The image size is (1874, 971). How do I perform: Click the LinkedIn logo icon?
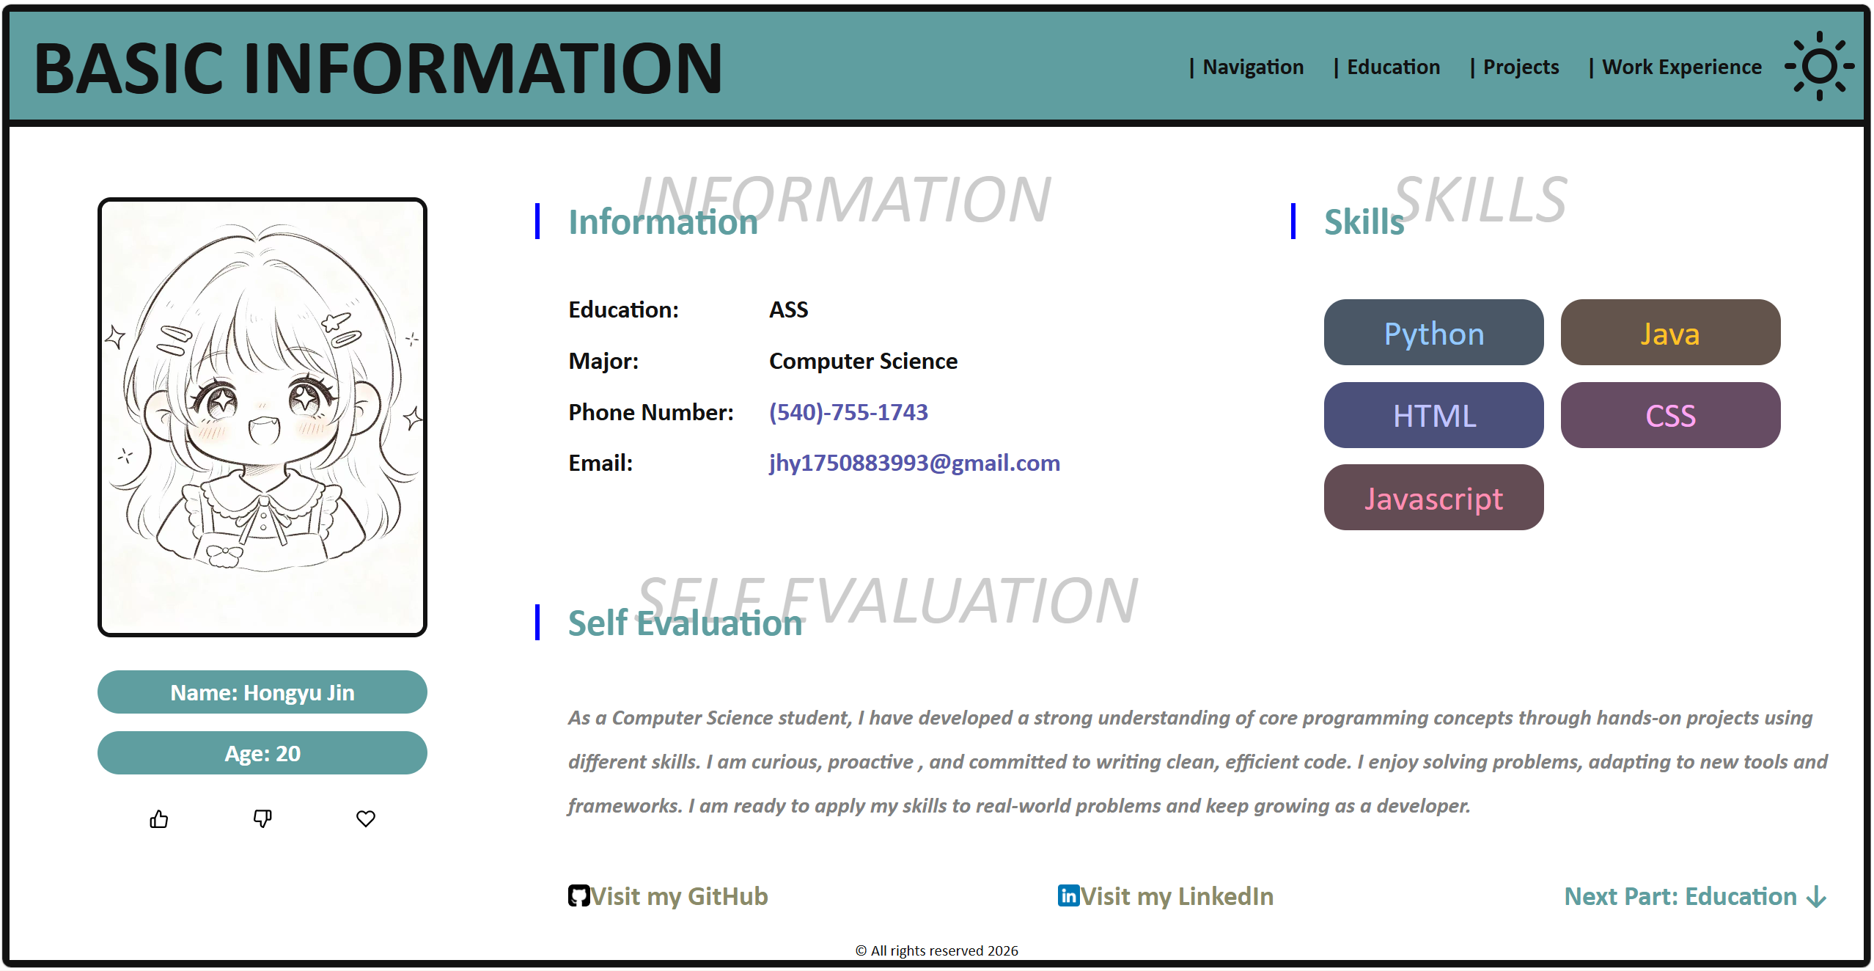pos(1068,896)
